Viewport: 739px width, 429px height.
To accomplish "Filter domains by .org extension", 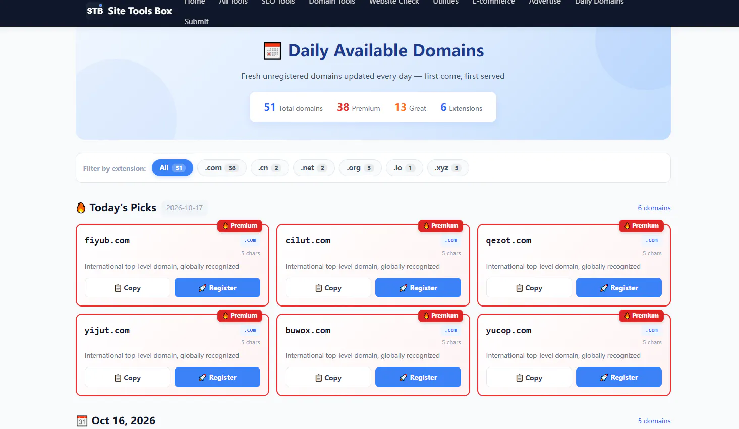I will pyautogui.click(x=360, y=168).
